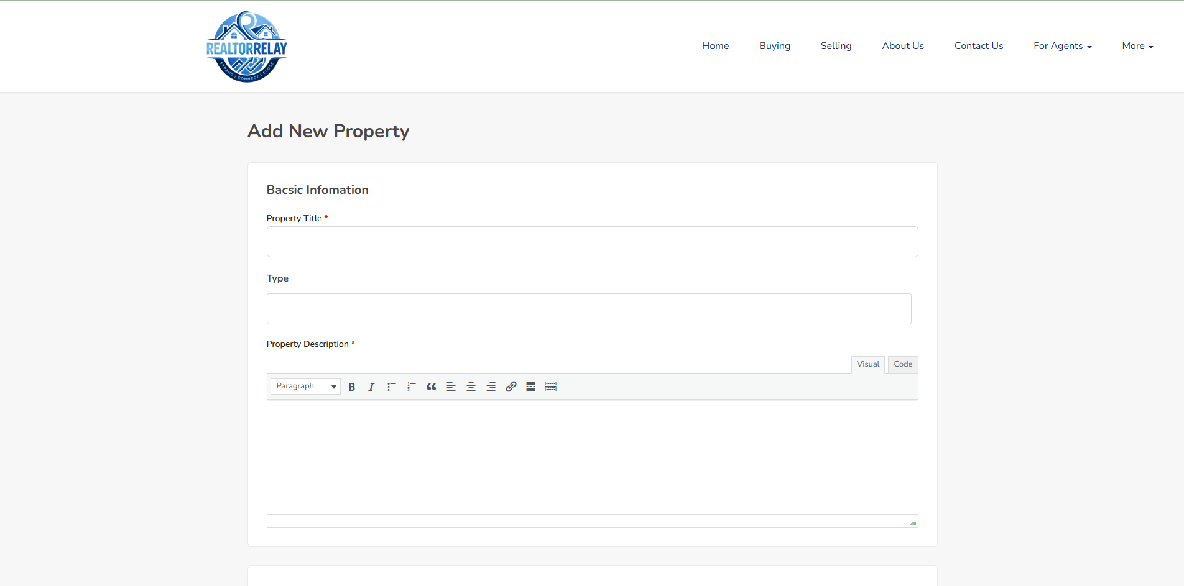The height and width of the screenshot is (586, 1184).
Task: Switch to the Code editing tab
Action: tap(902, 364)
